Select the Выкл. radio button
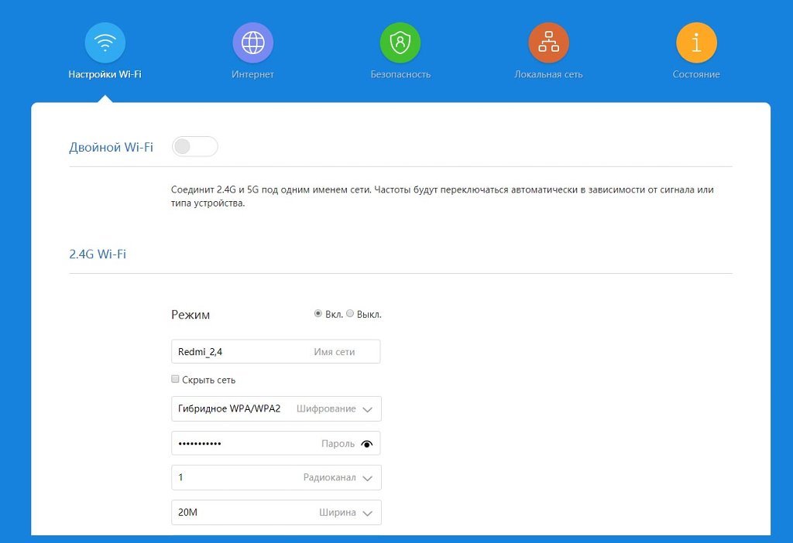Image resolution: width=793 pixels, height=543 pixels. coord(350,314)
